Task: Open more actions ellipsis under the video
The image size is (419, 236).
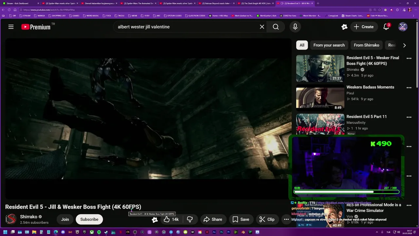Action: point(286,219)
